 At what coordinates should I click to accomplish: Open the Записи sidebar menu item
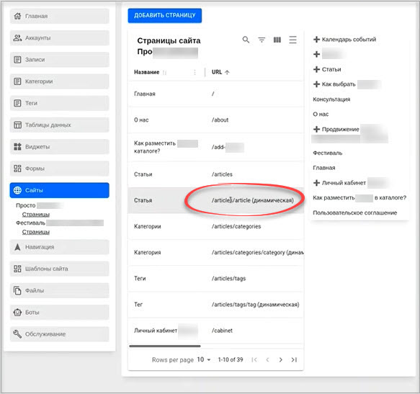click(x=60, y=60)
